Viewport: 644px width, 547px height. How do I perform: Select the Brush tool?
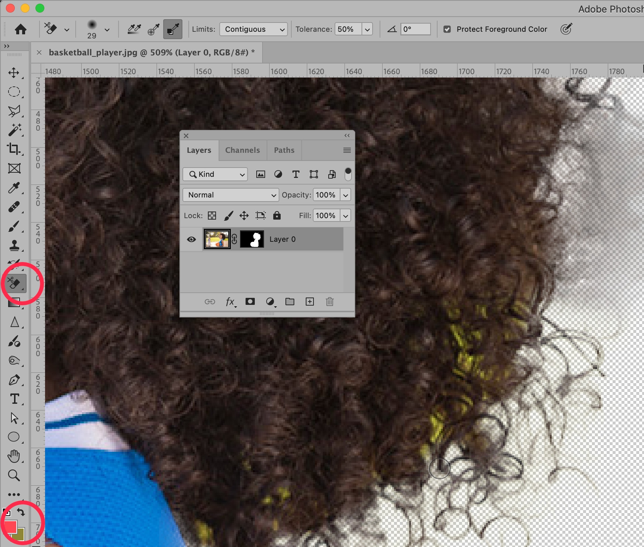[x=14, y=226]
